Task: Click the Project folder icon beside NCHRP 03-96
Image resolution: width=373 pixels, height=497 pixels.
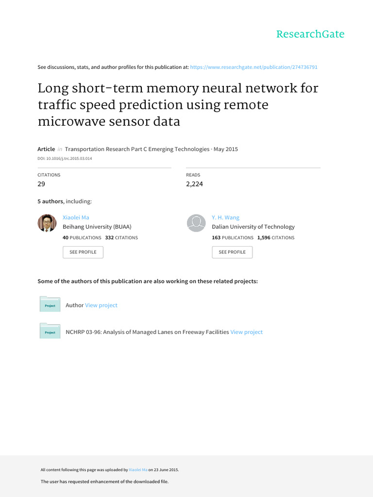Action: (50, 331)
